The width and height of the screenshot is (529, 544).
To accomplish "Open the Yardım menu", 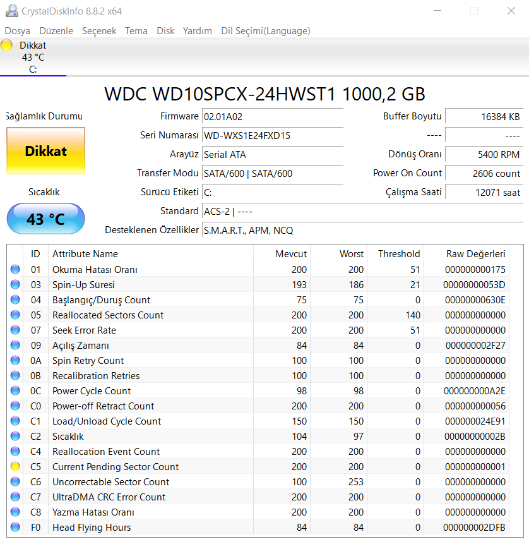I will pyautogui.click(x=197, y=31).
